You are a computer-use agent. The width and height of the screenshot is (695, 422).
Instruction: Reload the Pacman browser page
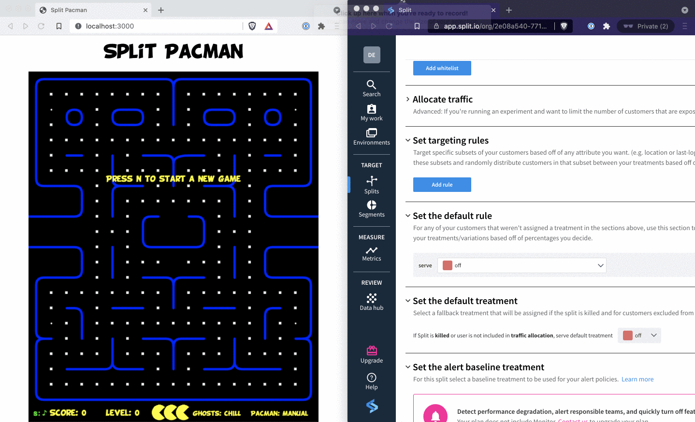click(41, 26)
